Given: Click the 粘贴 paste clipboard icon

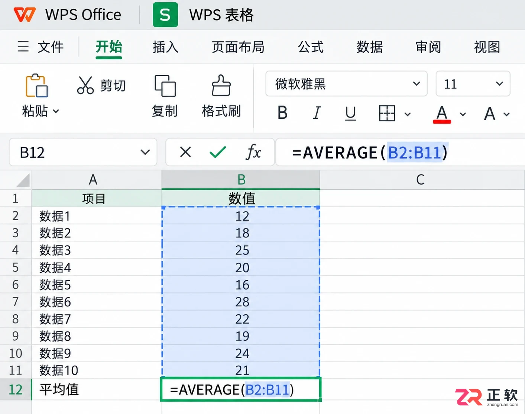Looking at the screenshot, I should pyautogui.click(x=36, y=86).
